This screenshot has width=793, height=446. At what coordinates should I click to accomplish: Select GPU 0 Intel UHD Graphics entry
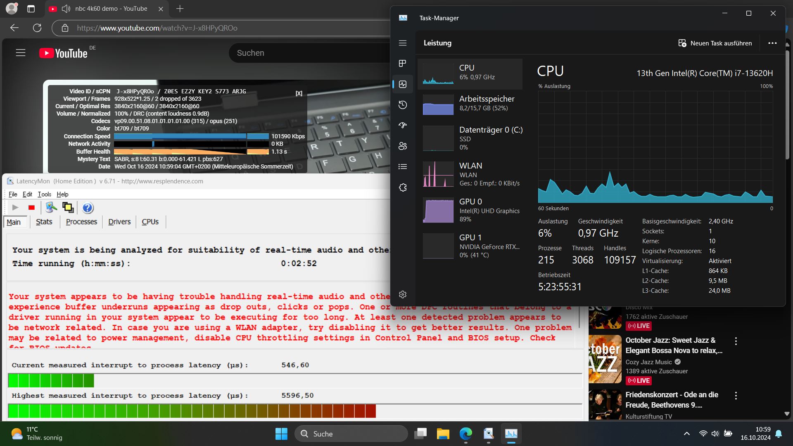[471, 210]
